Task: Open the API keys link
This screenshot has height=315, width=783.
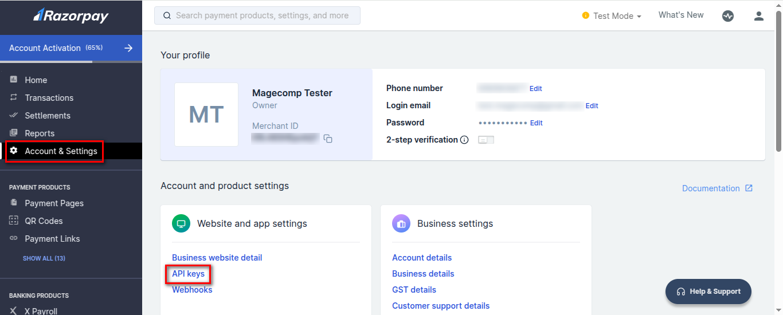Action: tap(188, 274)
